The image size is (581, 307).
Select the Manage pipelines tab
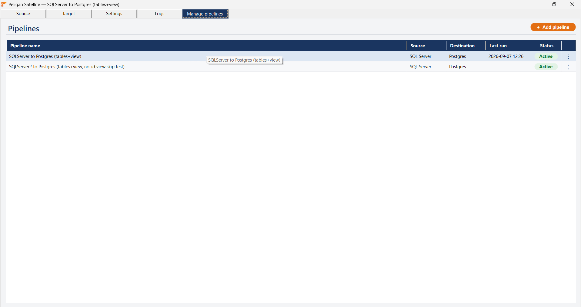[x=205, y=14]
